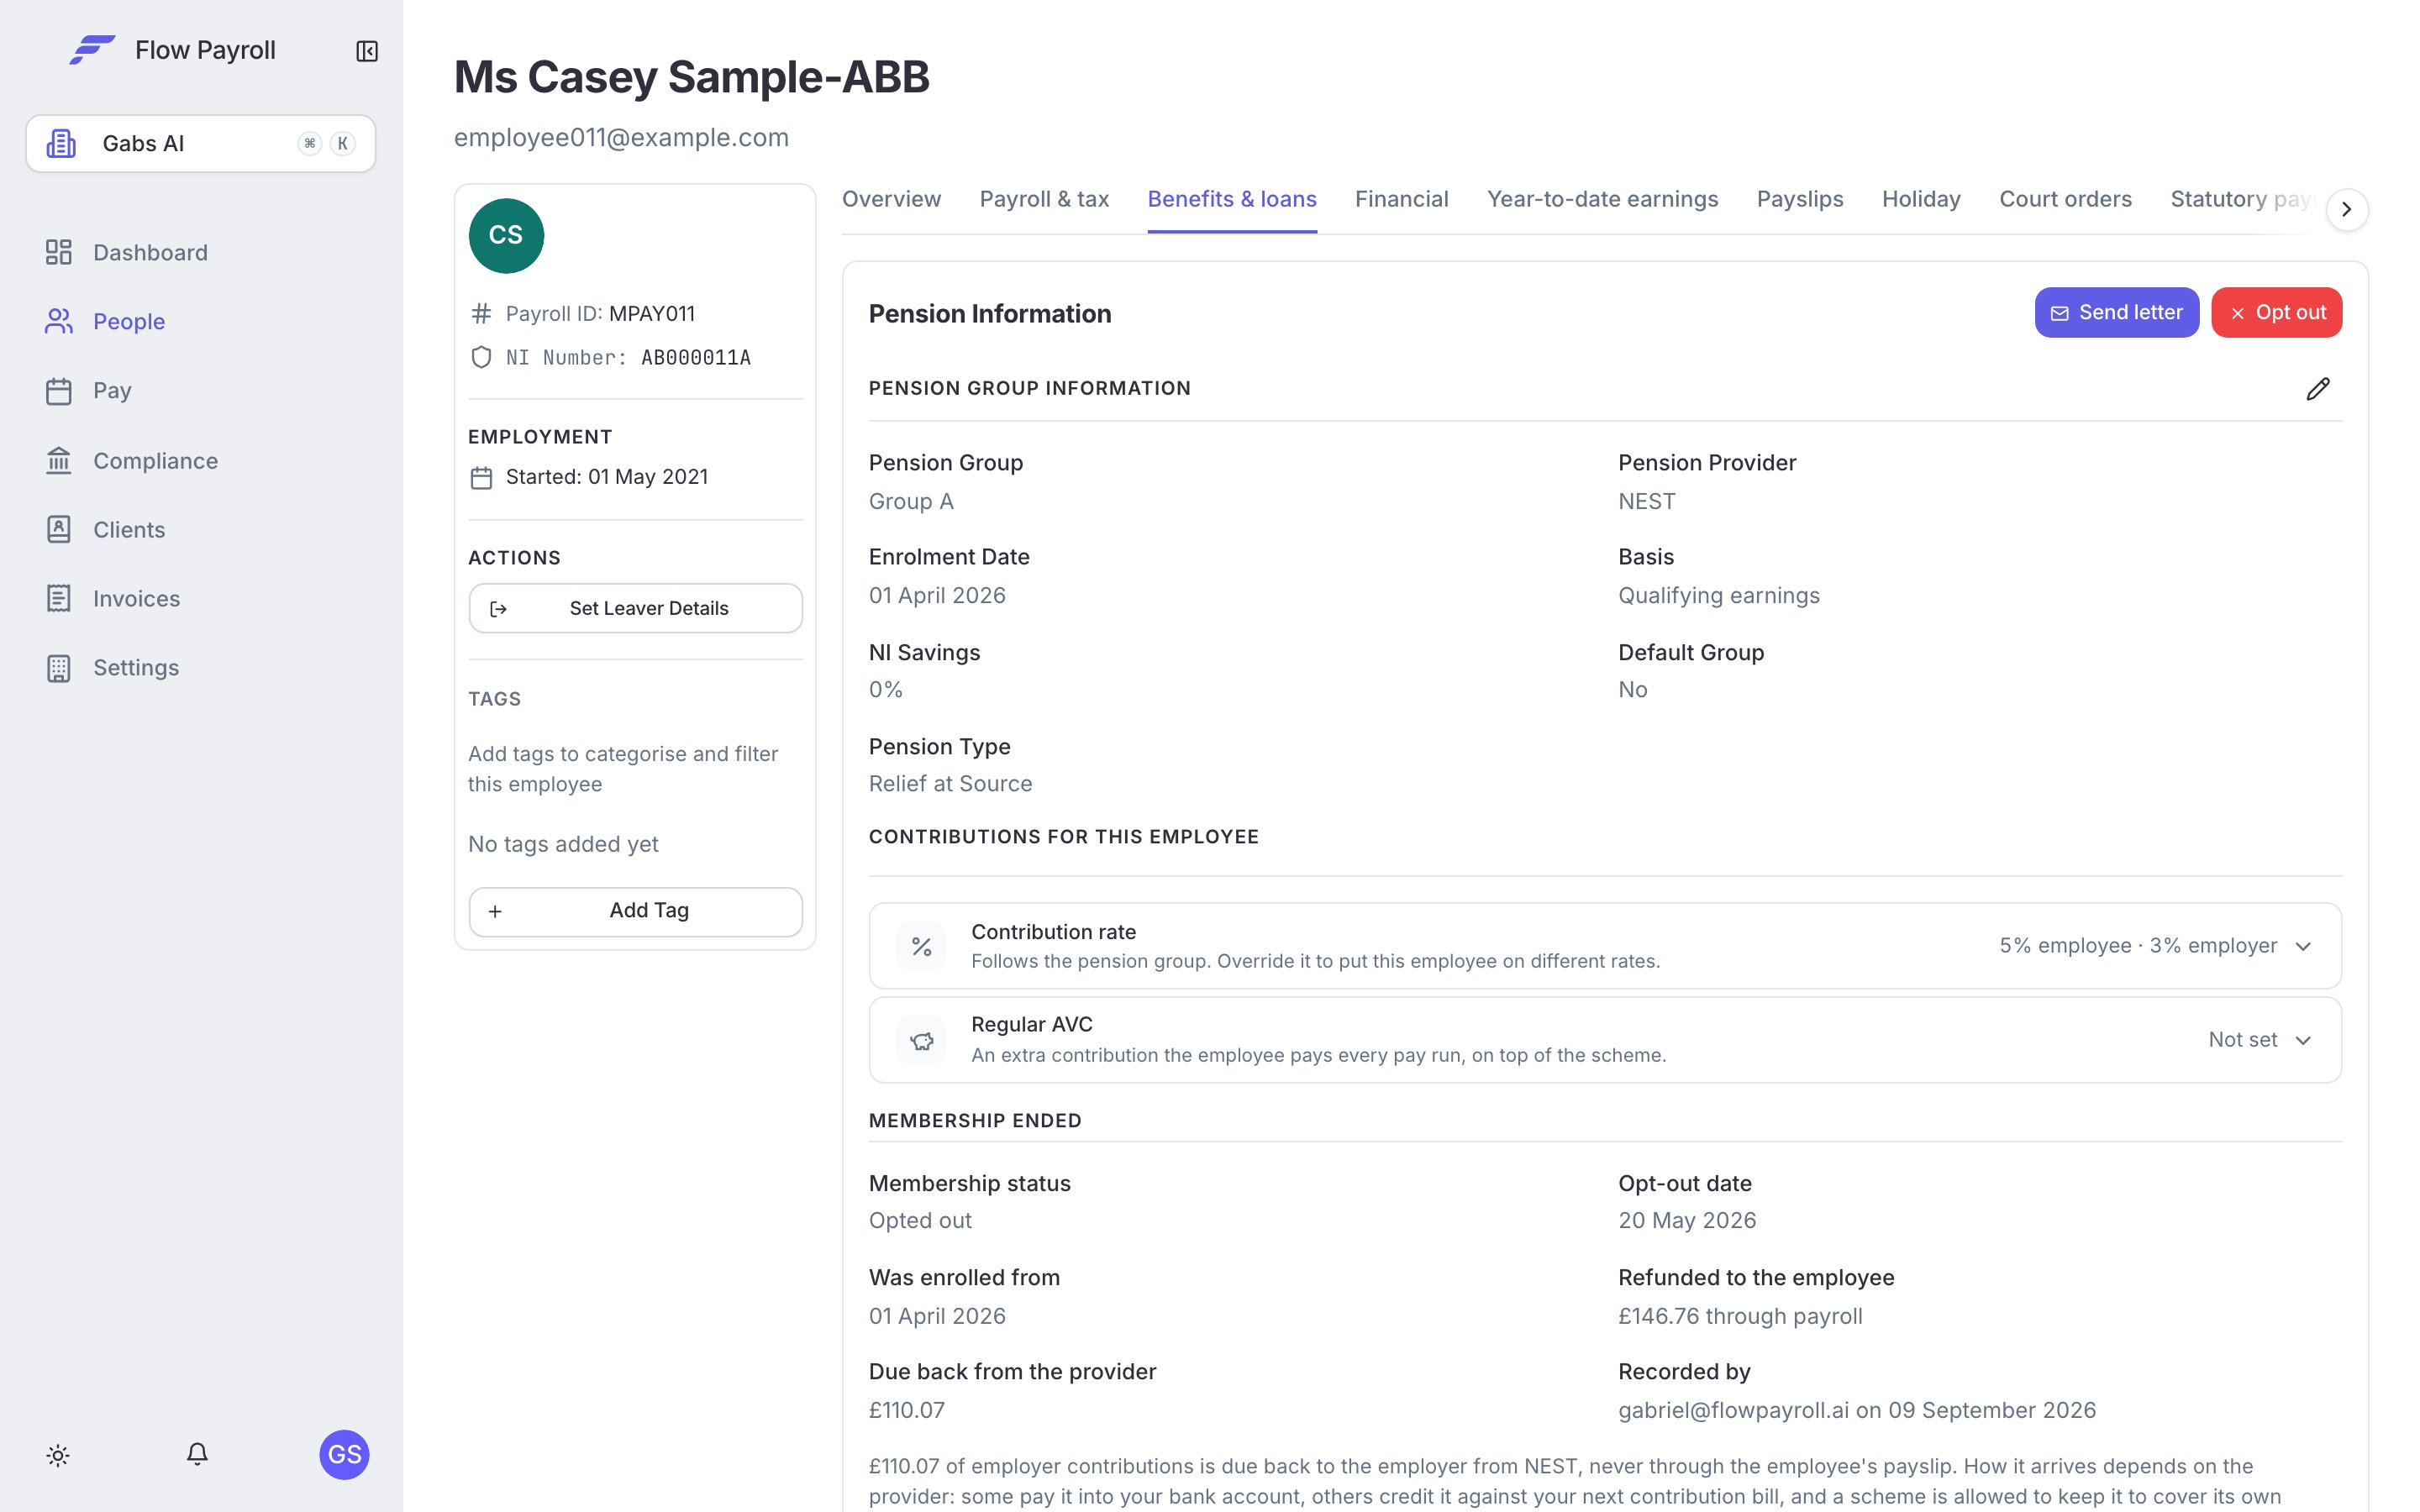2420x1512 pixels.
Task: Expand Regular AVC chevron
Action: click(x=2303, y=1040)
